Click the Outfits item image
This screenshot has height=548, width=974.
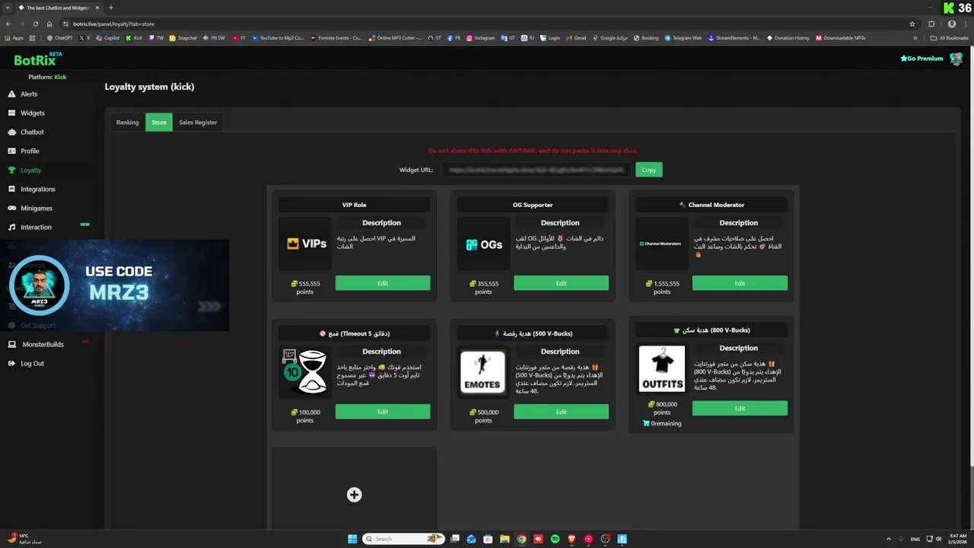[661, 369]
